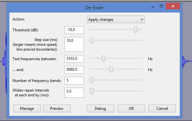192x121 pixels.
Task: Click the Step size (ms) input field
Action: 74,44
